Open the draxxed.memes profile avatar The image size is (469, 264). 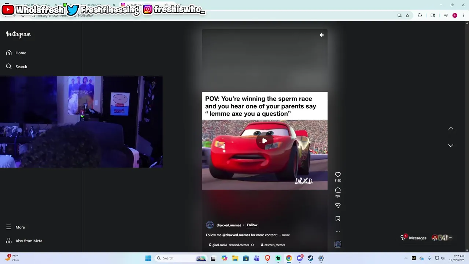pyautogui.click(x=210, y=225)
